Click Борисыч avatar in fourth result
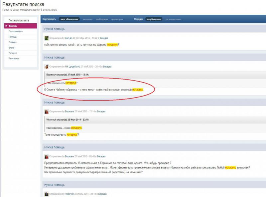 click(x=47, y=157)
